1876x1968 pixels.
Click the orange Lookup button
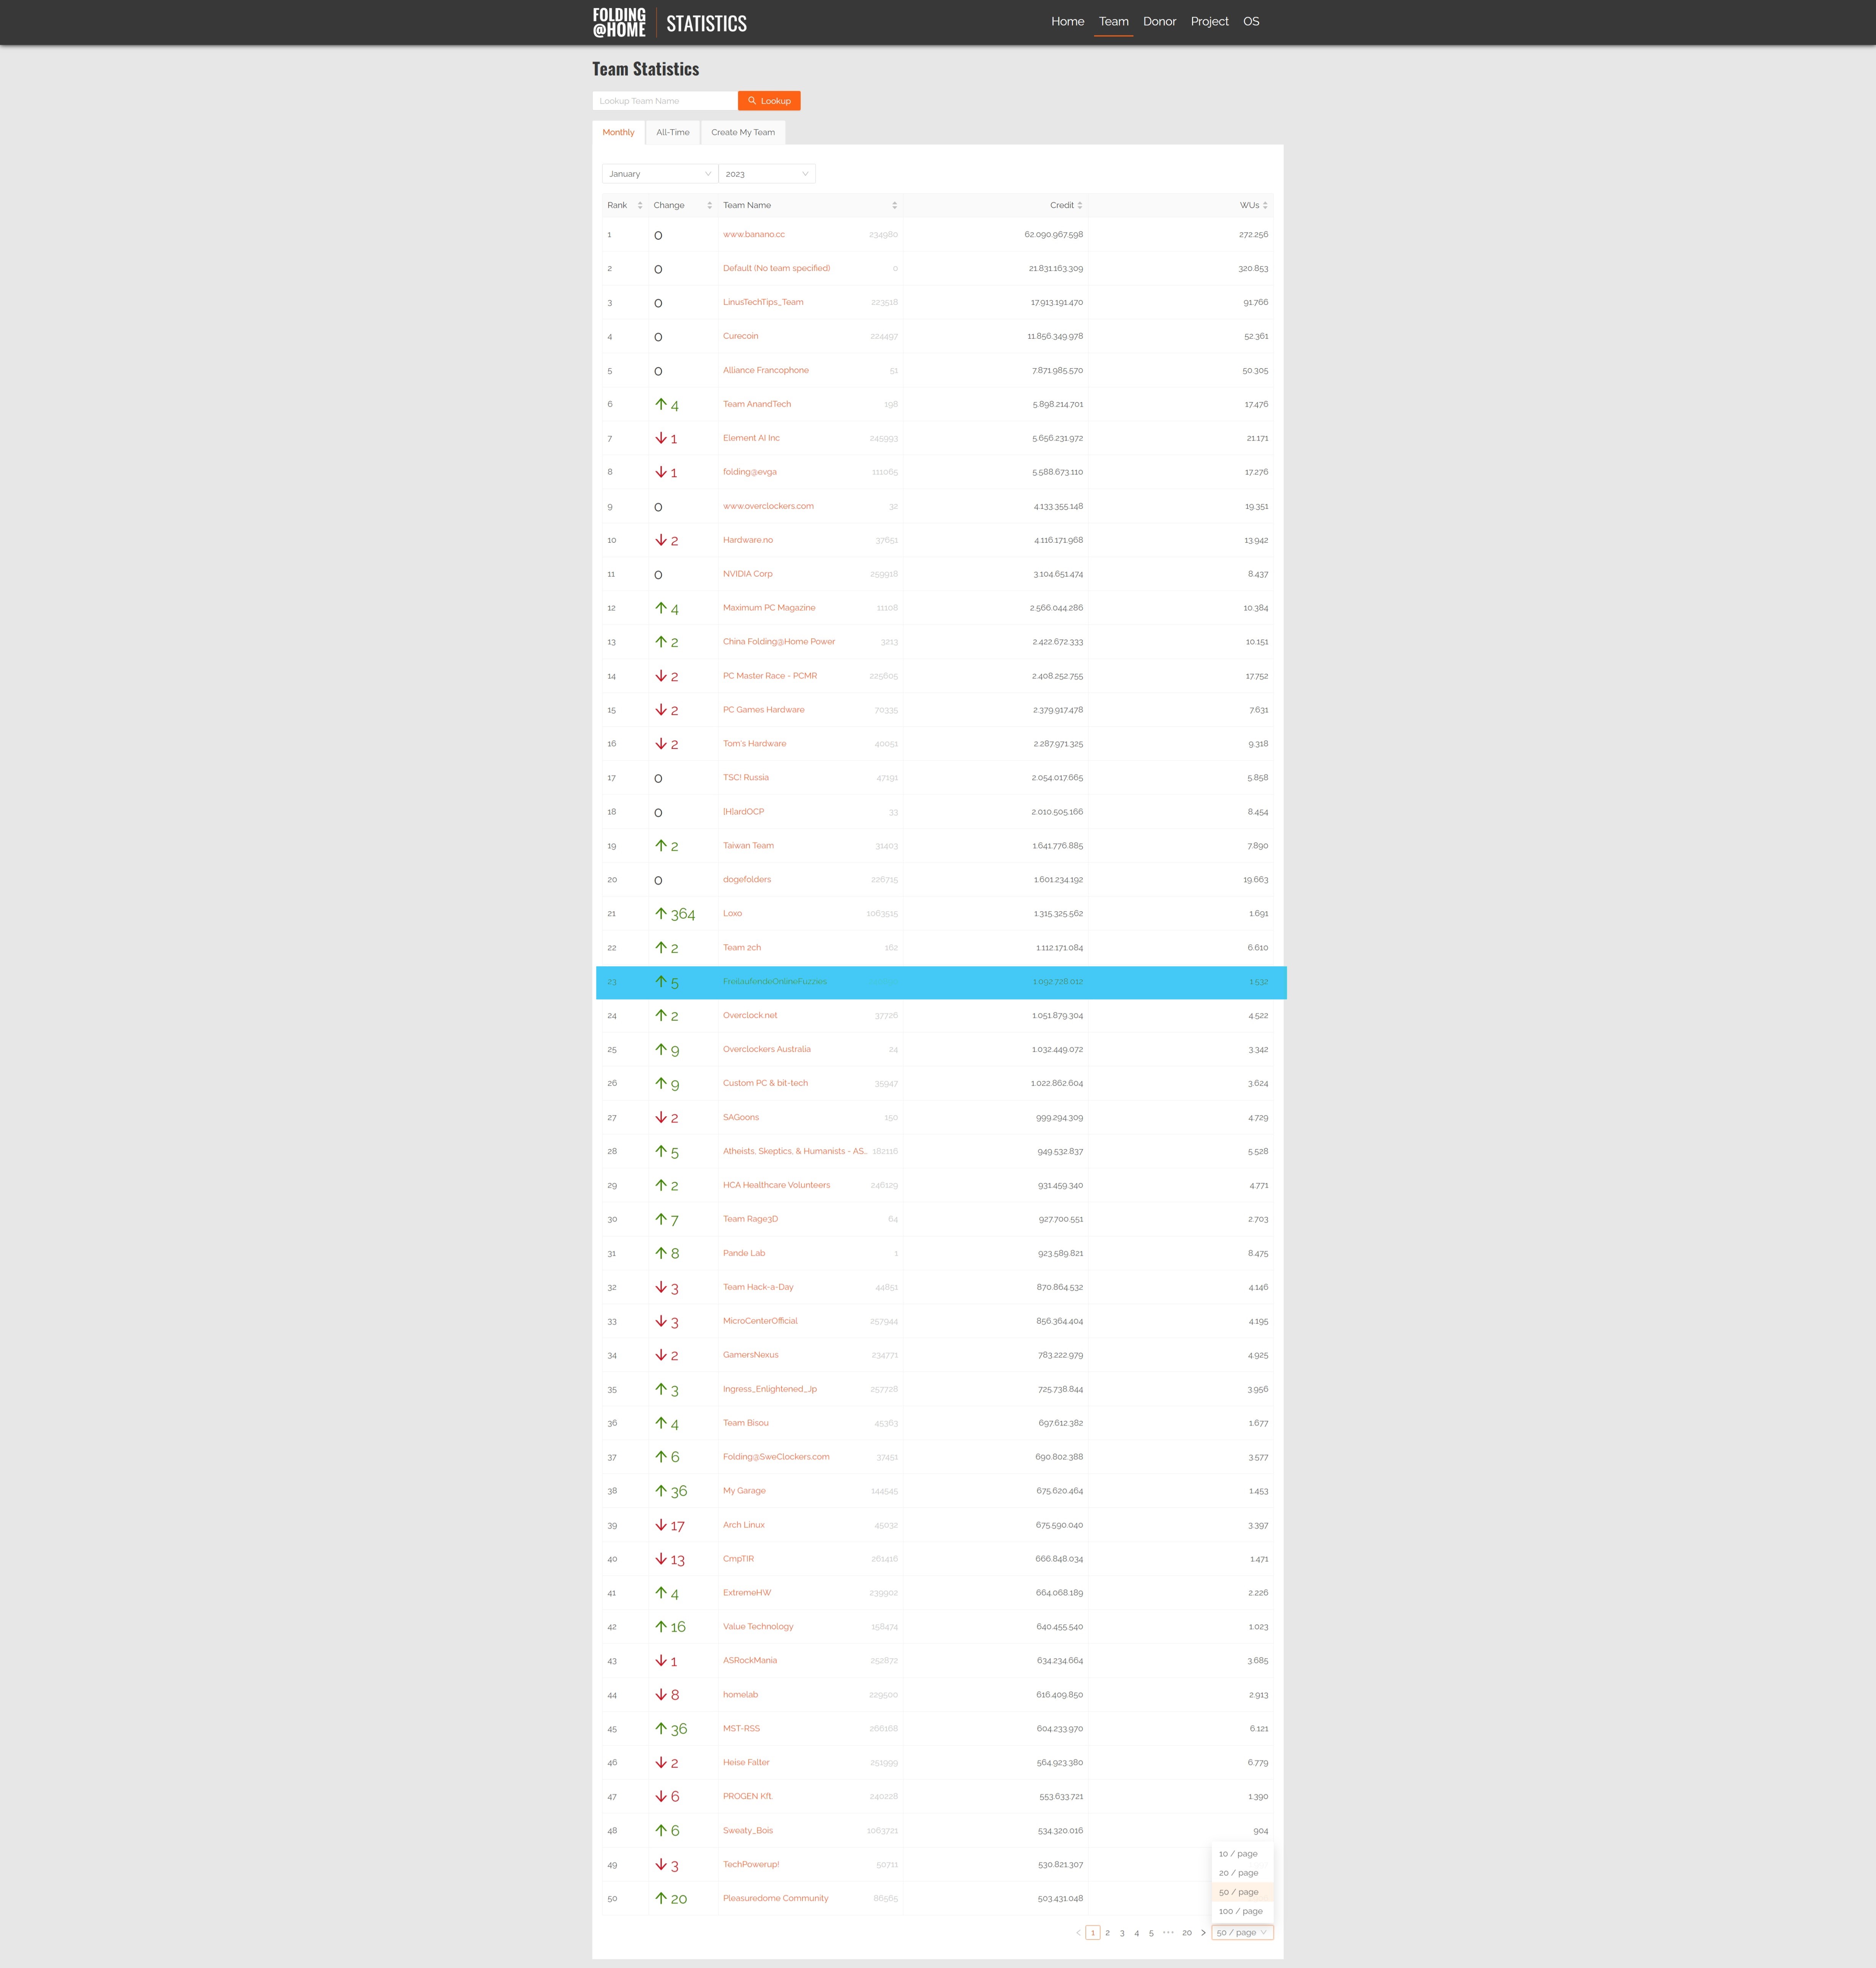pyautogui.click(x=769, y=101)
